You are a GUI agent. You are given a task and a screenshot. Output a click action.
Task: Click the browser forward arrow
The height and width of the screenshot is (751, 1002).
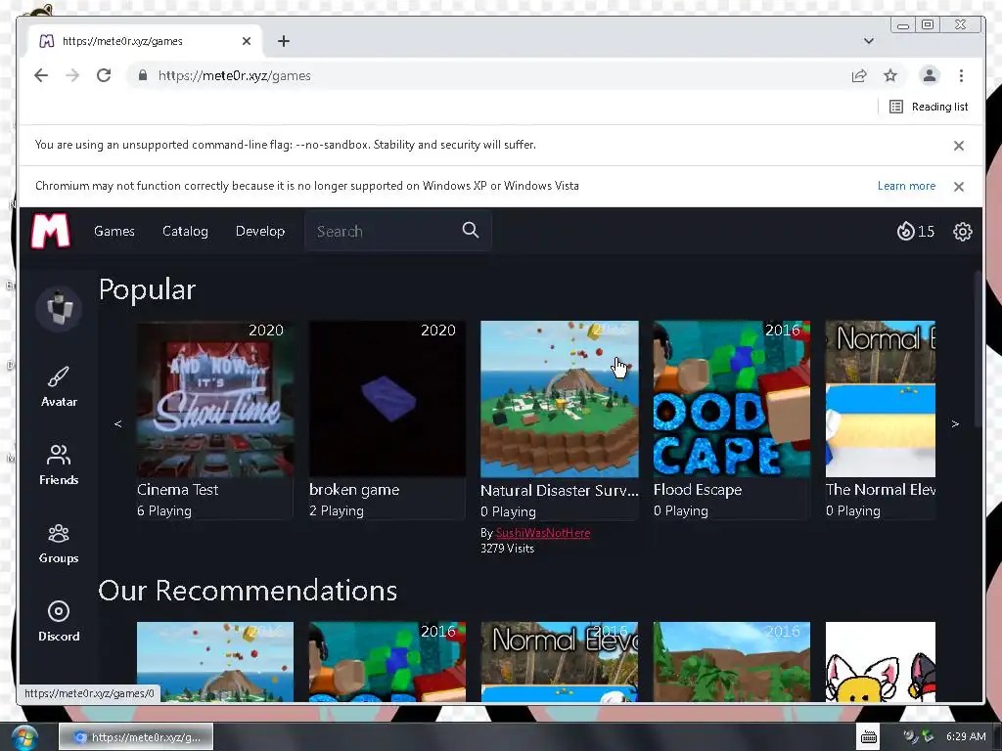72,75
